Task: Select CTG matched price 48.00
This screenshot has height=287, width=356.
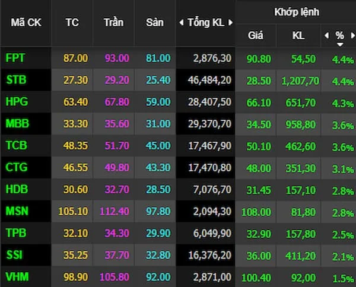Action: tap(259, 168)
